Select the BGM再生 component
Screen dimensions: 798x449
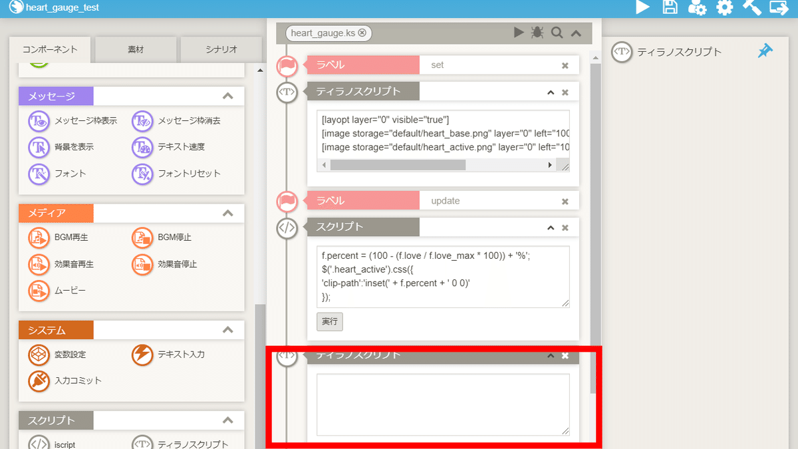(59, 237)
